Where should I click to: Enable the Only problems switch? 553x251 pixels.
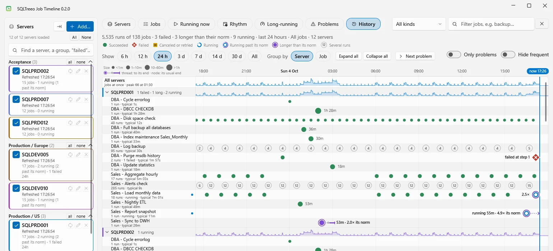pyautogui.click(x=454, y=55)
